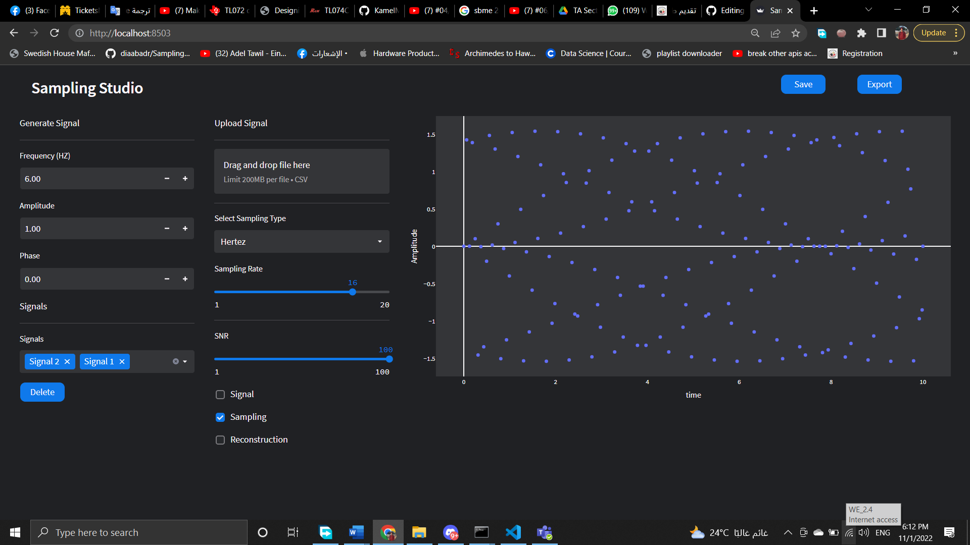Click the Sampling Rate slider handle
Screen dimensions: 970x545
[352, 292]
